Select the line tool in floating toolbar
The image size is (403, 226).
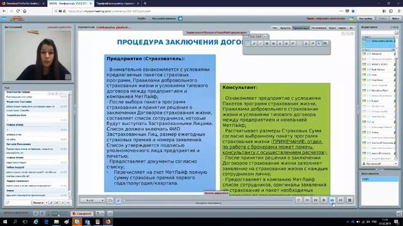coord(260,44)
